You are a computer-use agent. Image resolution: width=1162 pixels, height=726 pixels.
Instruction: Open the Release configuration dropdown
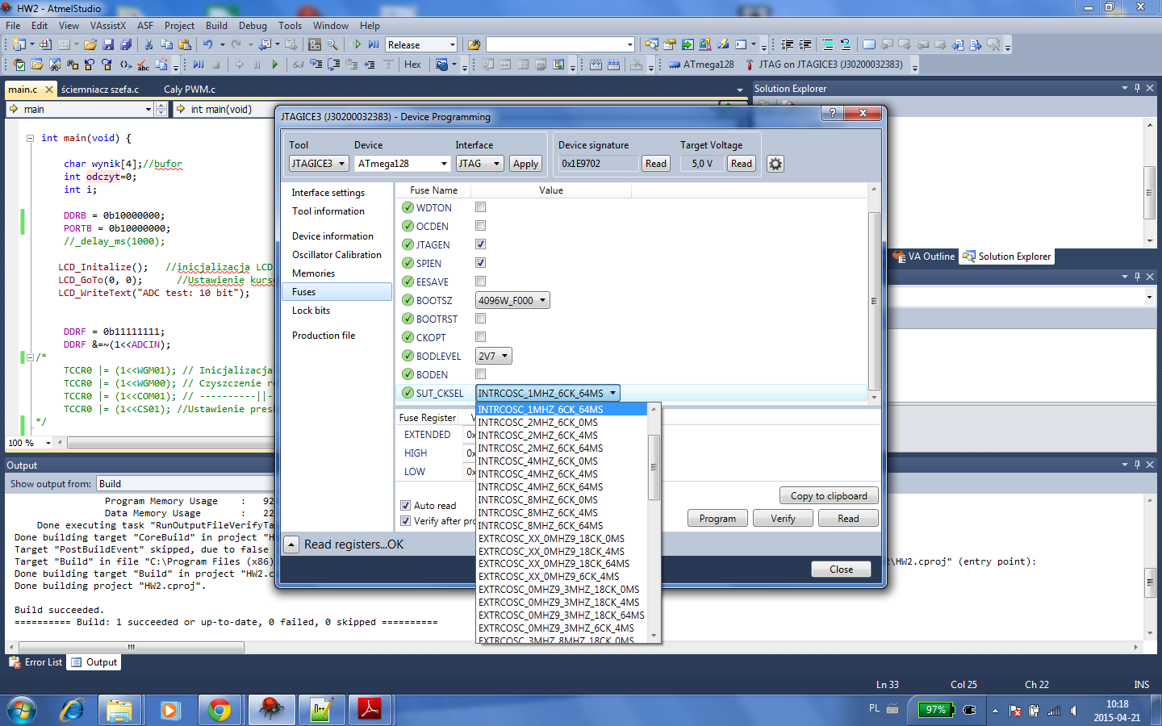(421, 45)
